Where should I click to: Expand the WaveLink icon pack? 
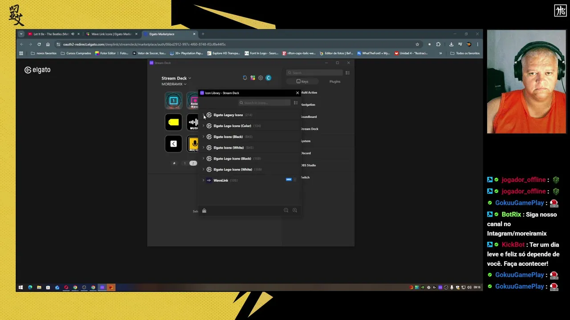[x=204, y=180]
